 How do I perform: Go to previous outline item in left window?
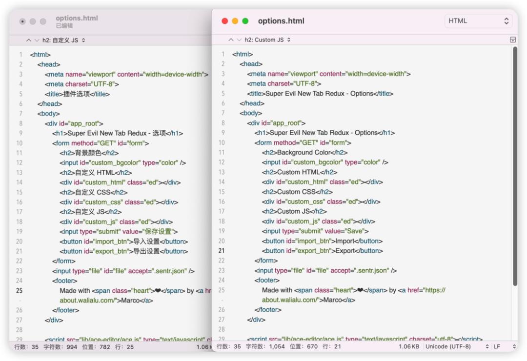pos(28,40)
